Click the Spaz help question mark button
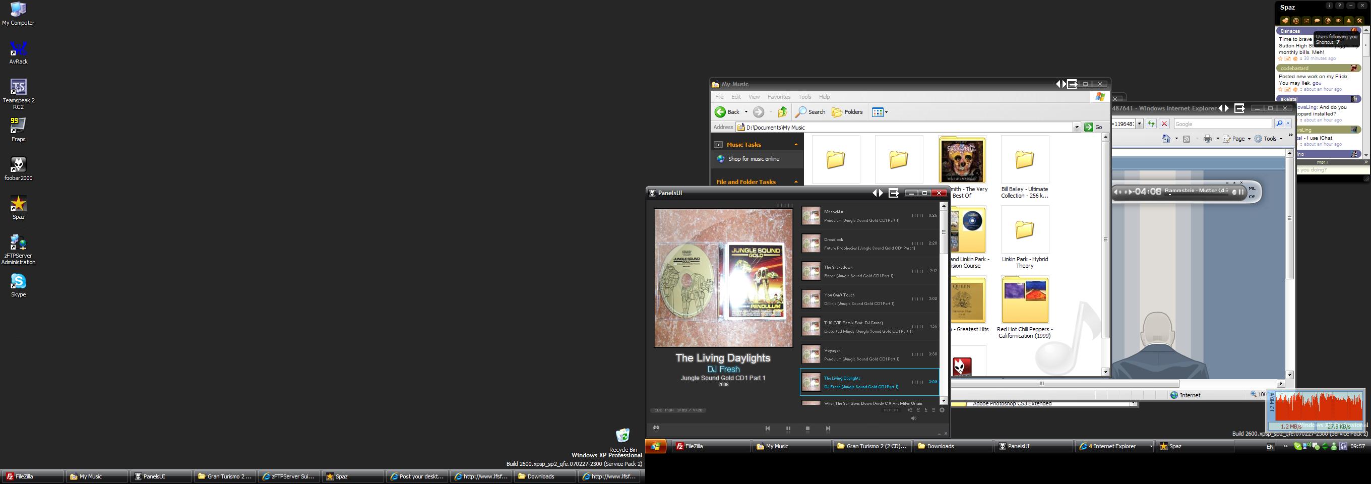The width and height of the screenshot is (1371, 484). [x=1340, y=6]
